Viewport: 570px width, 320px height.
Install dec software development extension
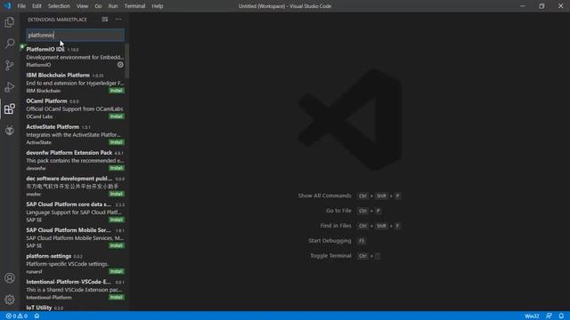click(117, 194)
